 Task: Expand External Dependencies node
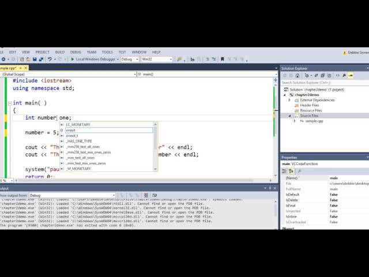(289, 100)
